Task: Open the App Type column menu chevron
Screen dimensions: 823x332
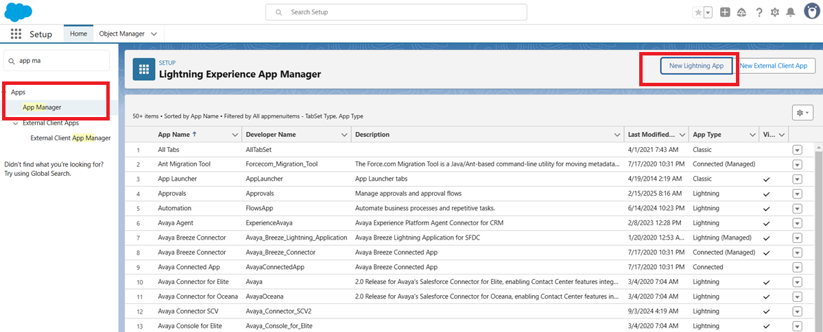Action: point(751,135)
